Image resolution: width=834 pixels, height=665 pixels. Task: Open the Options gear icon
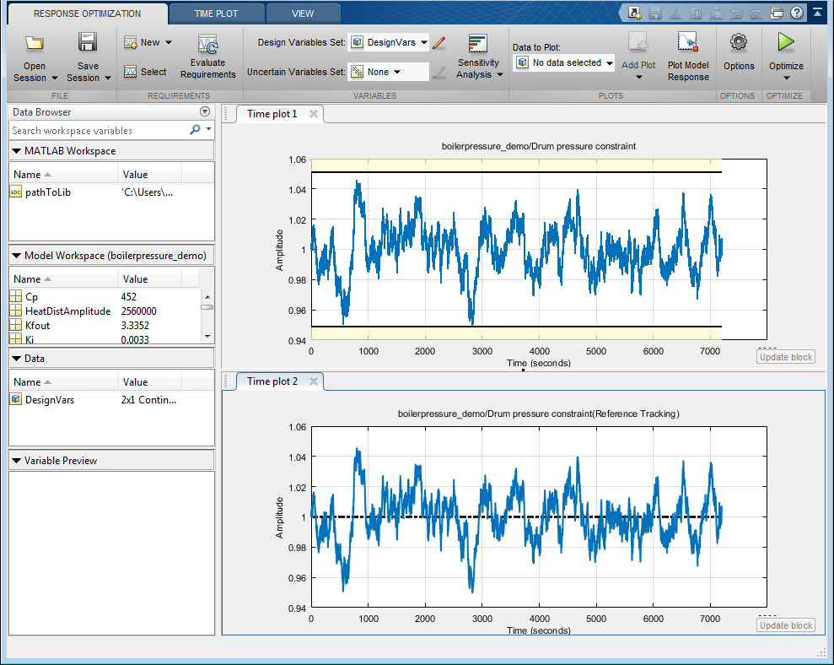[x=739, y=42]
